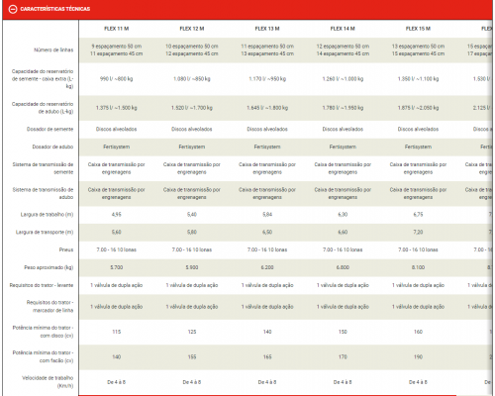
Task: Click Potência mínima do trator - com disco
Action: point(43,332)
